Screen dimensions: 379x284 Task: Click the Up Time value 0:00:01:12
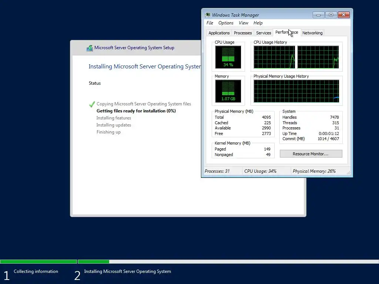(x=329, y=133)
